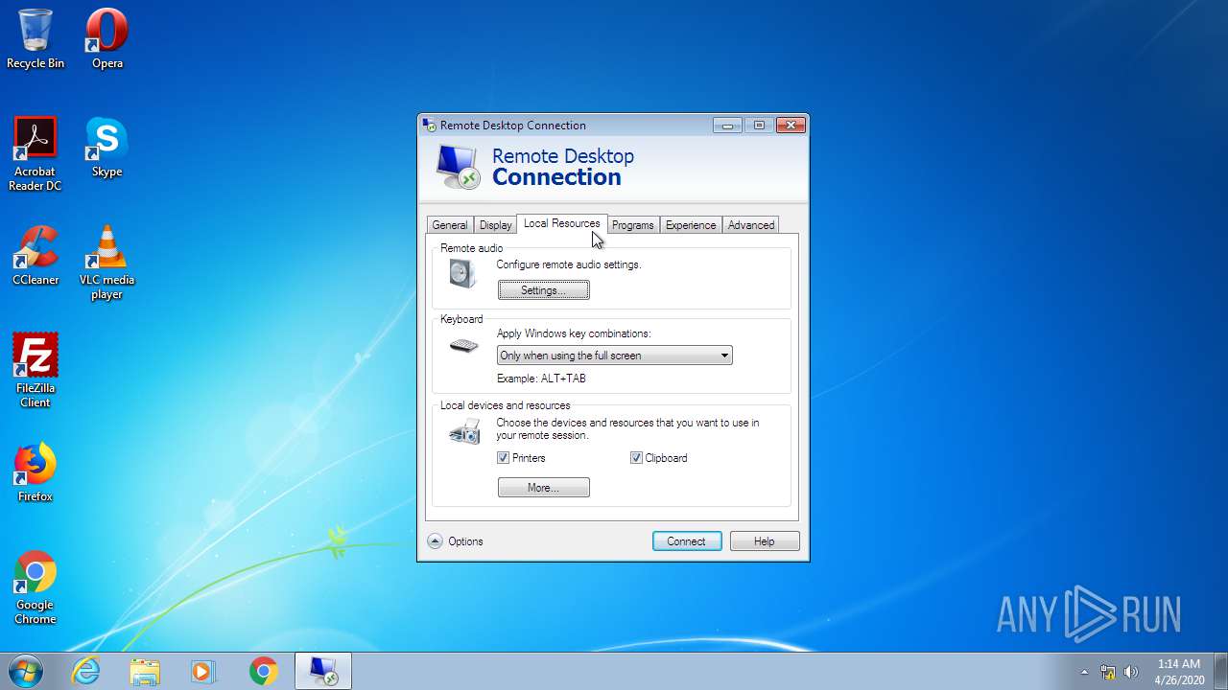Viewport: 1228px width, 690px height.
Task: Click the Show desktop strip beside the clock
Action: coord(1220,671)
